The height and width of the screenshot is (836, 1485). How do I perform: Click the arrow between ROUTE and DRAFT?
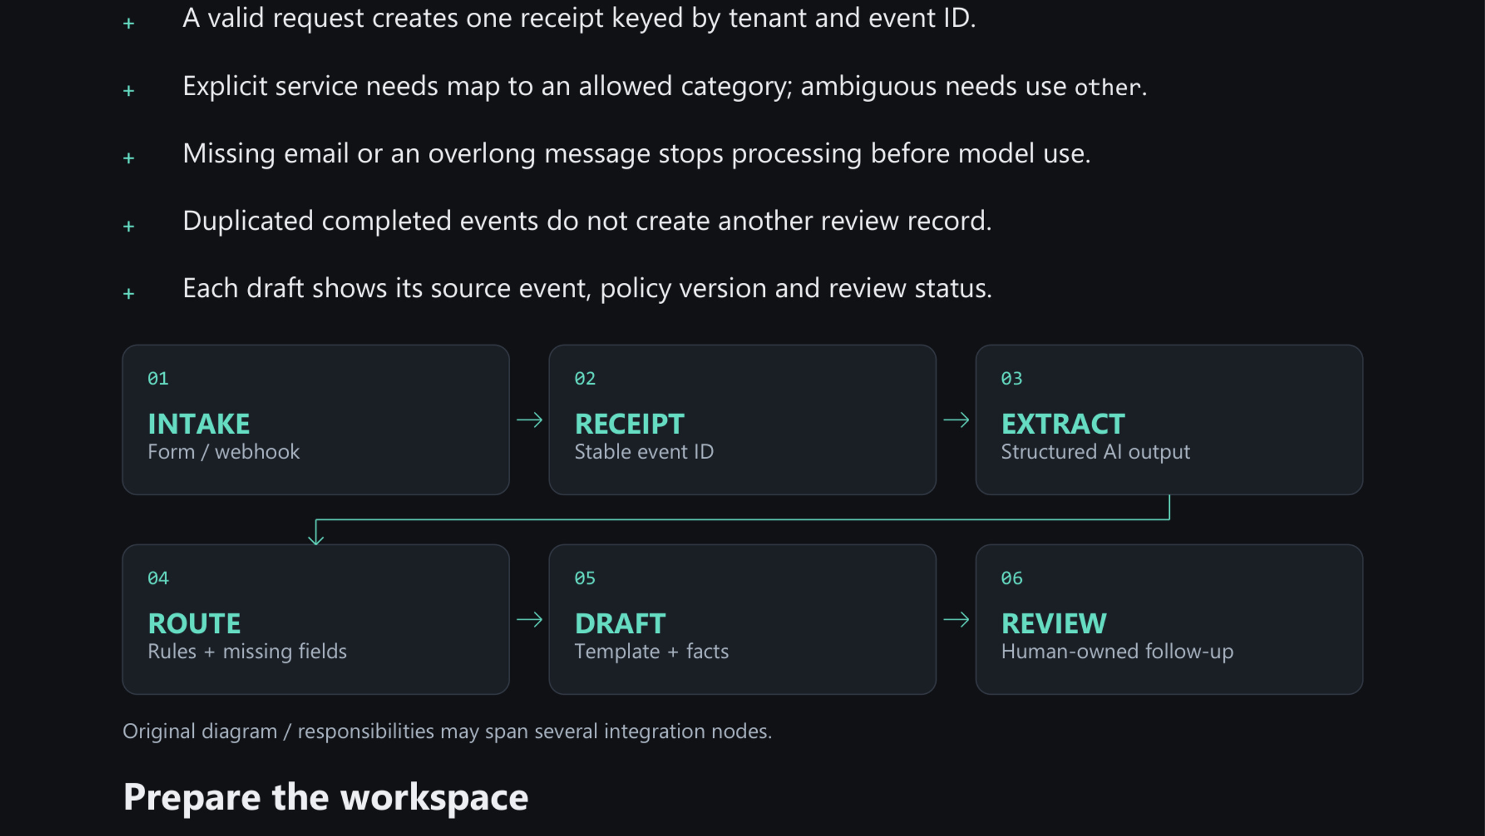(529, 619)
